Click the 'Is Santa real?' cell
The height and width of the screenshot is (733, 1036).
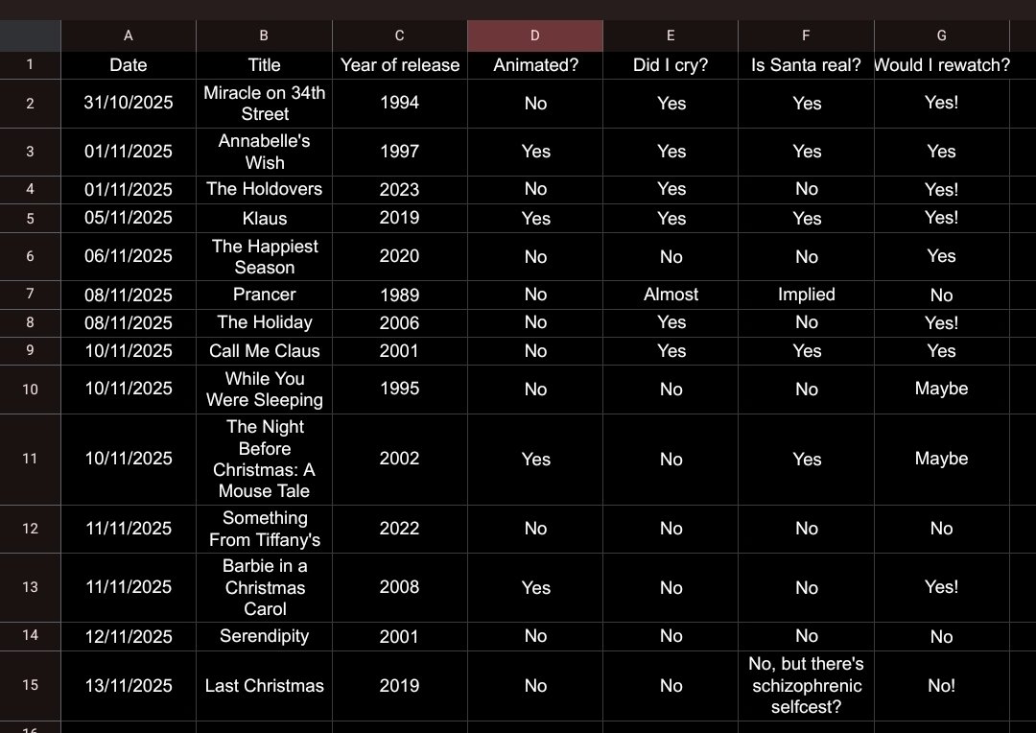(806, 65)
